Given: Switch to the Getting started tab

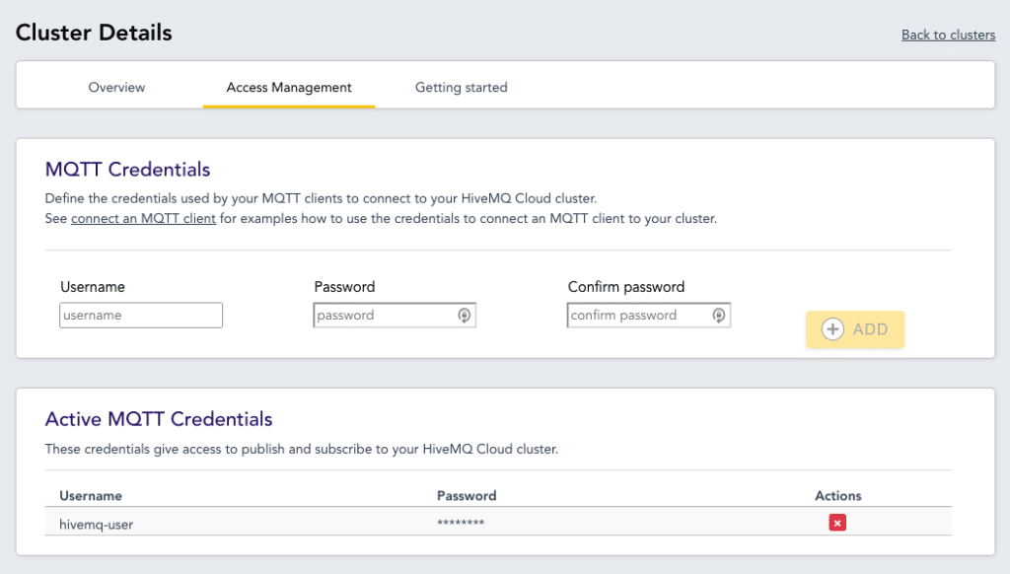Looking at the screenshot, I should (x=462, y=87).
